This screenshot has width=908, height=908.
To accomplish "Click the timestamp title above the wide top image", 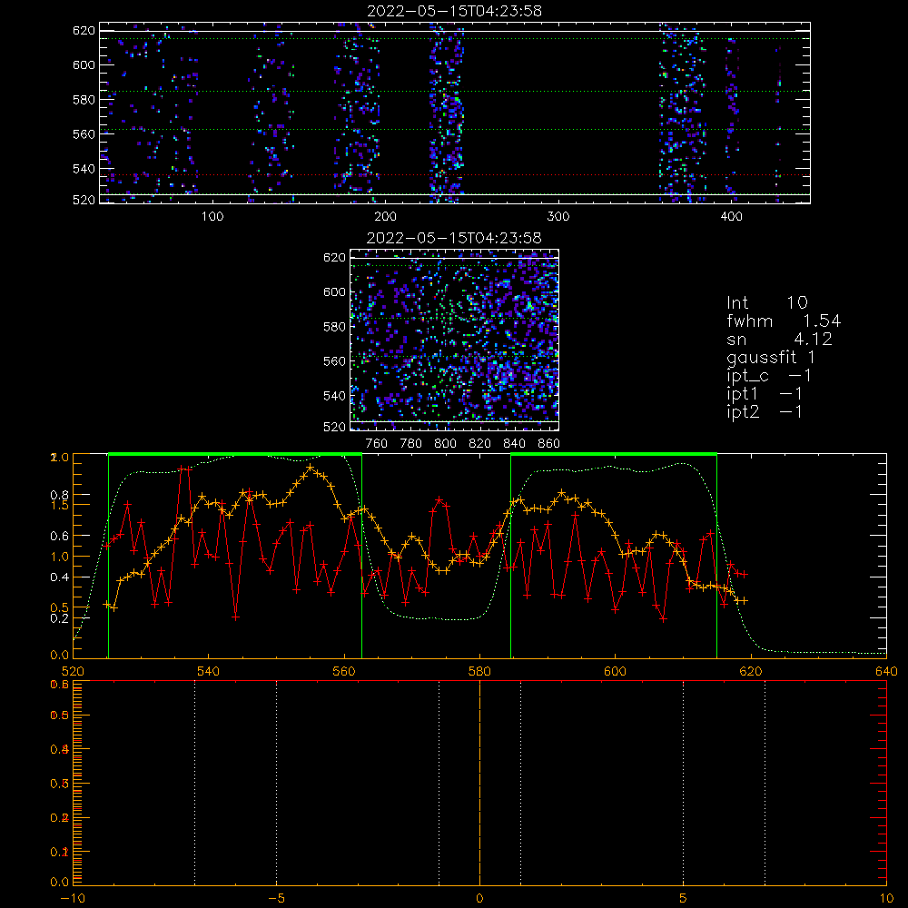I will [455, 11].
